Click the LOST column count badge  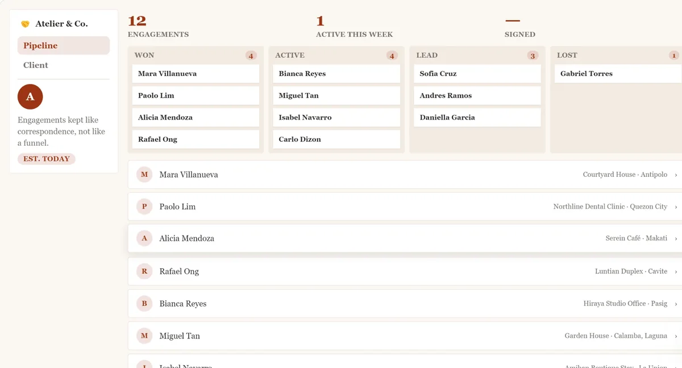(x=673, y=56)
